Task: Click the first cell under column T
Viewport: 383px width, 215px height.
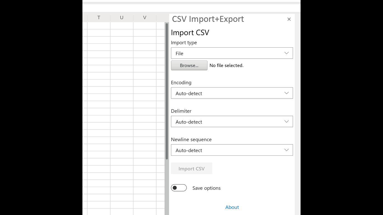Action: pos(99,26)
